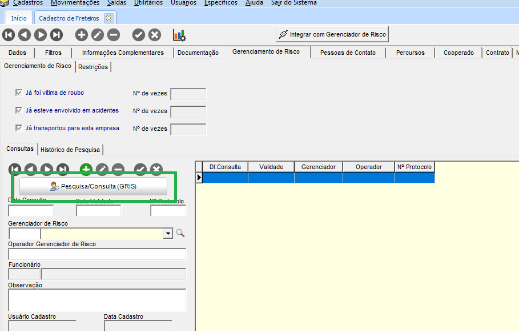Click the green add record button in Consultas
Screen dimensions: 519x333
coord(86,169)
